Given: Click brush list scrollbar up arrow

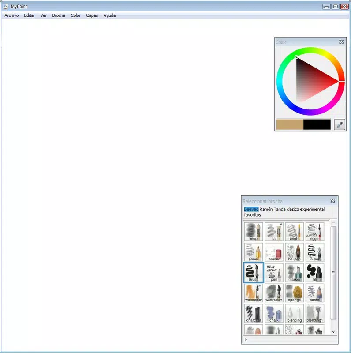Looking at the screenshot, I should point(333,222).
